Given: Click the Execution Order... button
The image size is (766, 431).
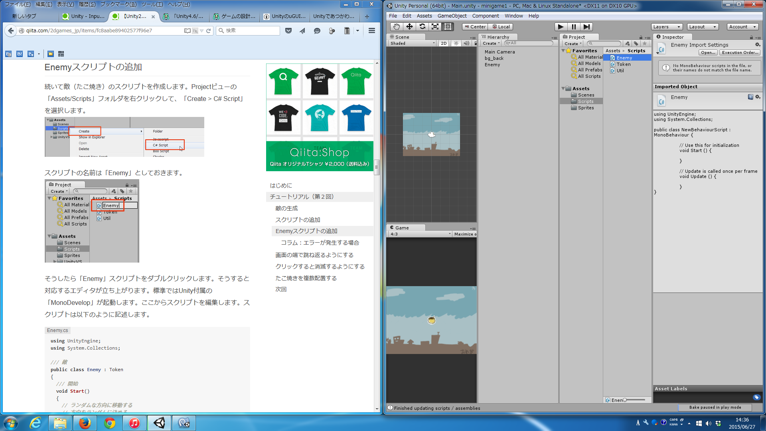Looking at the screenshot, I should [x=740, y=53].
